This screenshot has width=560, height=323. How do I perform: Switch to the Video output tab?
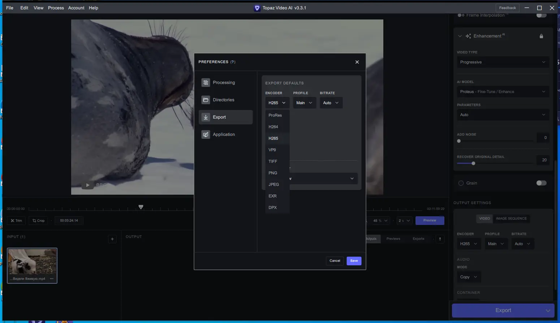point(484,218)
